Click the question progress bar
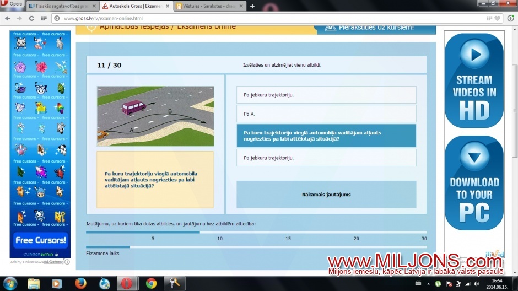This screenshot has height=291, width=518. point(256,232)
